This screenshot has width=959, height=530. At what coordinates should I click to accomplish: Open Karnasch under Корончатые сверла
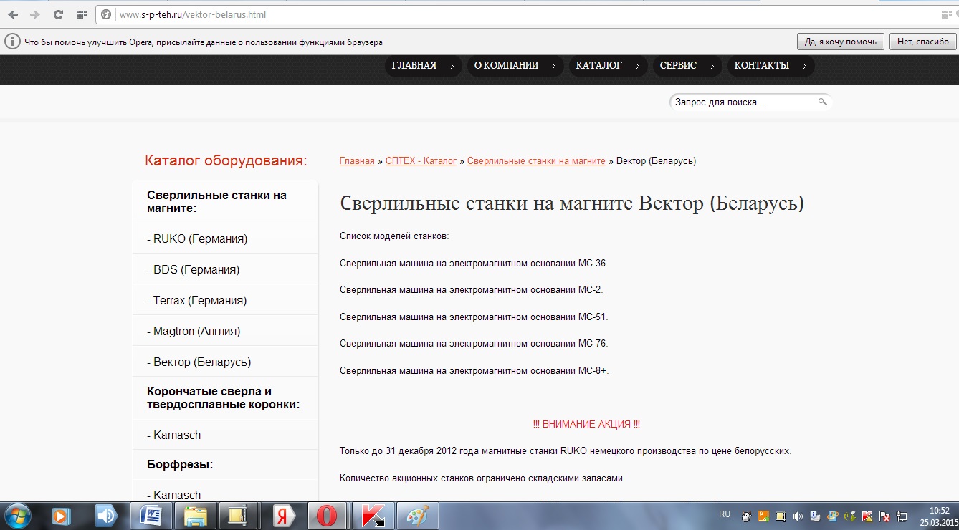point(174,435)
